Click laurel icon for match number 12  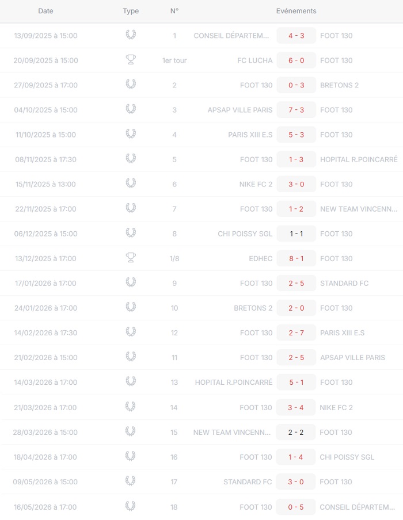131,332
